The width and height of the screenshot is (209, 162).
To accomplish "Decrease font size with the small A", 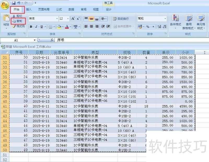I will tap(78, 19).
